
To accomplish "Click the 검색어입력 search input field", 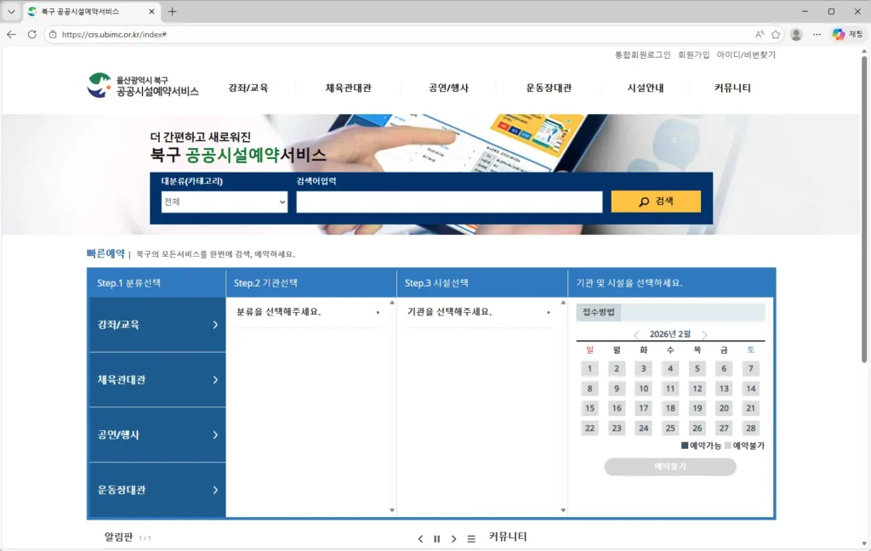I will click(x=449, y=202).
